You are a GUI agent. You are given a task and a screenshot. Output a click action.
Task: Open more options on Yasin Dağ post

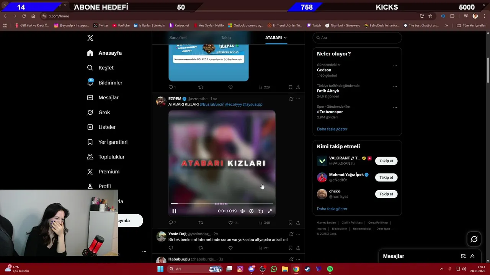click(298, 234)
